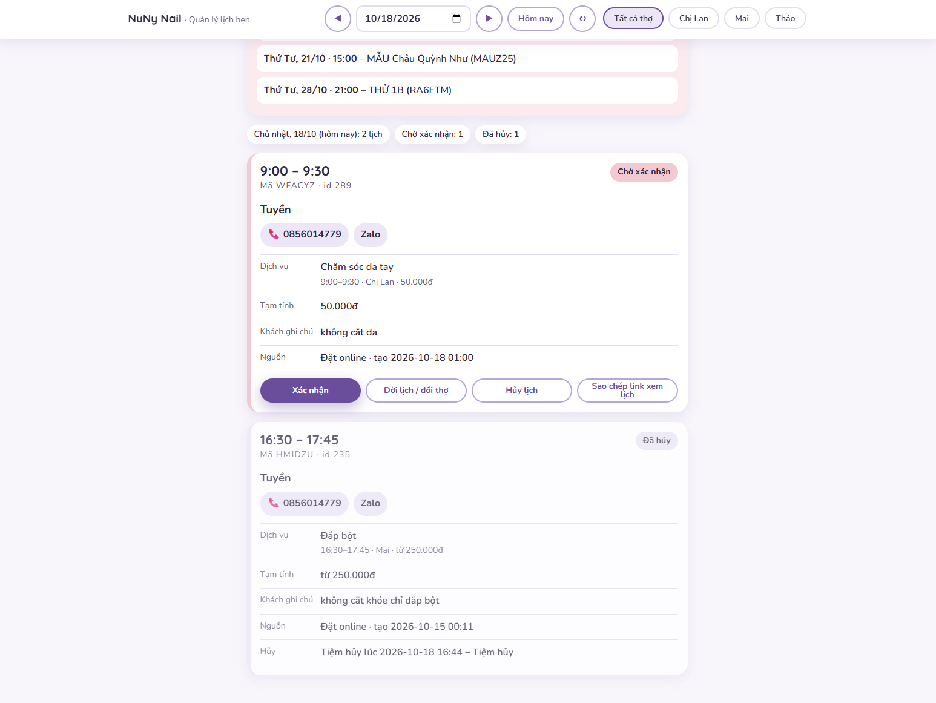936x703 pixels.
Task: Click the Chờ xác nhận status badge
Action: coord(644,172)
